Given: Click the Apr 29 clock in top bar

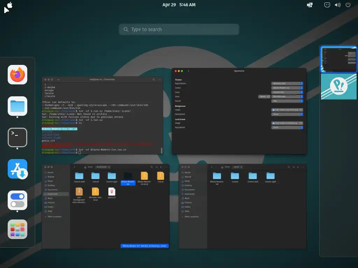Looking at the screenshot, I should pos(179,5).
